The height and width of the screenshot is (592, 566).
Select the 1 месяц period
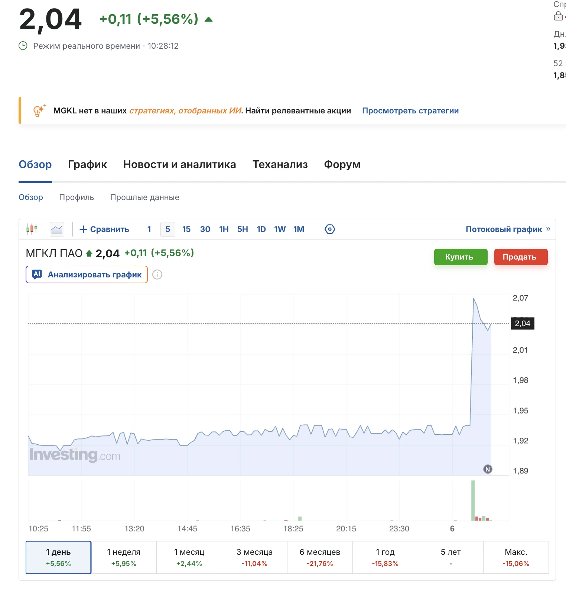189,557
